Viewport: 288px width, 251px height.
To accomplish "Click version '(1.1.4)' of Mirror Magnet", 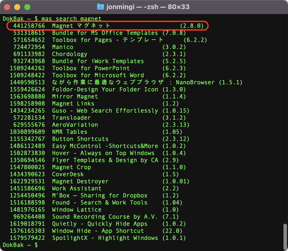I will click(x=174, y=96).
